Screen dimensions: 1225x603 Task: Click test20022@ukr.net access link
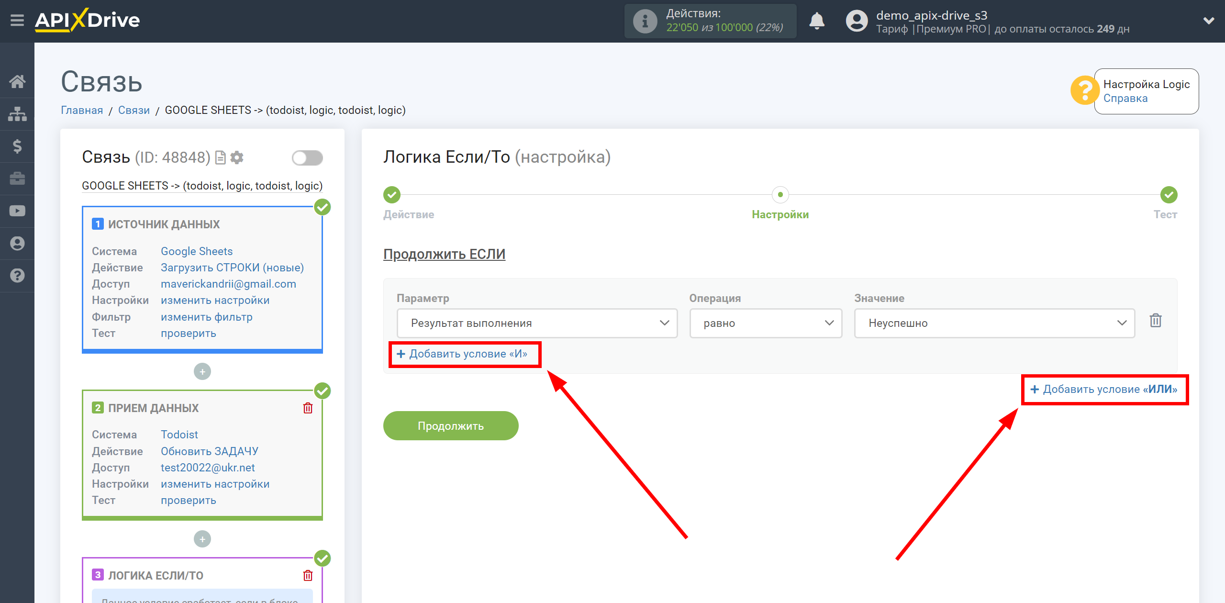tap(208, 468)
